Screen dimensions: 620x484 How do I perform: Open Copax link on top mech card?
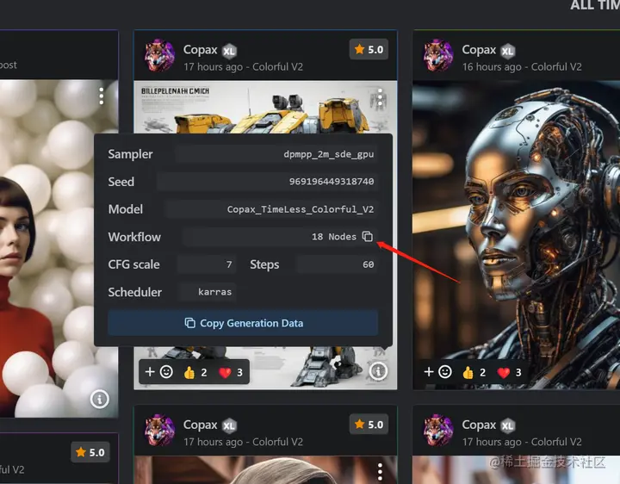pos(200,50)
